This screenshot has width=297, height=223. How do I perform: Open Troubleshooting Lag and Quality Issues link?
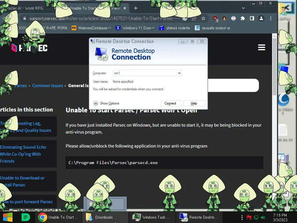coord(26,127)
